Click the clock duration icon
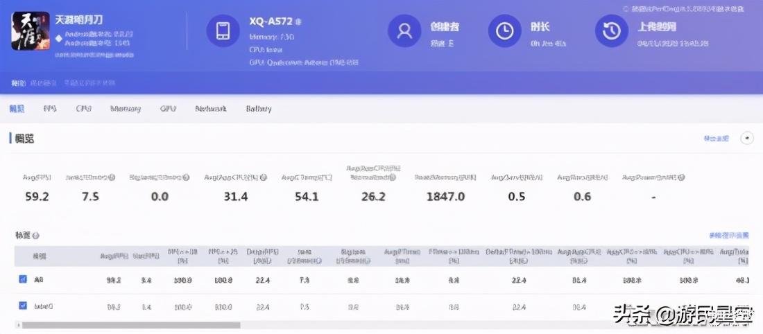763x334 pixels. click(x=504, y=30)
